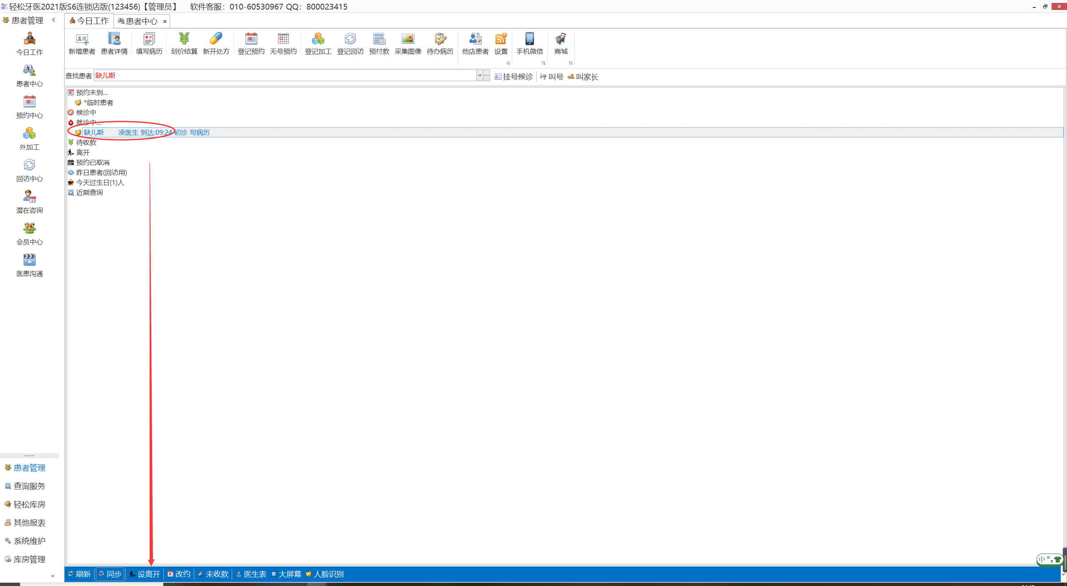Click 未收款 in bottom bar
The height and width of the screenshot is (586, 1067).
pos(213,574)
